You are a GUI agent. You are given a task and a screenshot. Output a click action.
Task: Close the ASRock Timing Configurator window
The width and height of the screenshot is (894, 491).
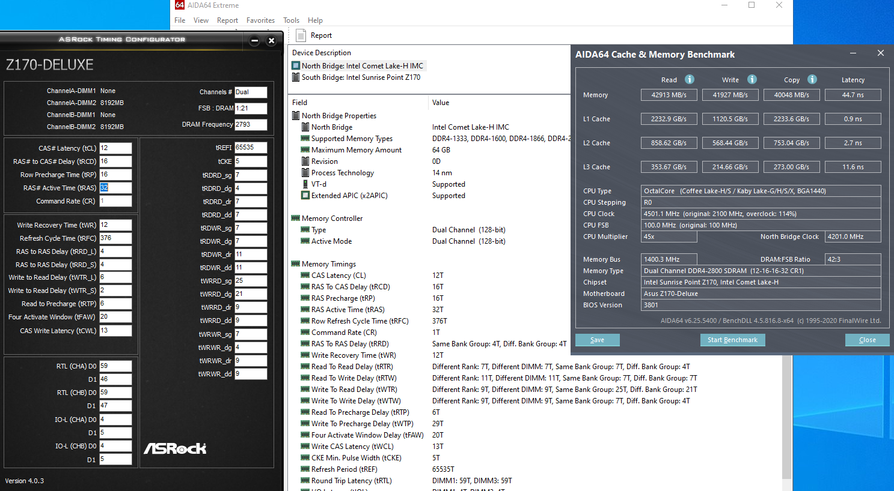click(271, 41)
